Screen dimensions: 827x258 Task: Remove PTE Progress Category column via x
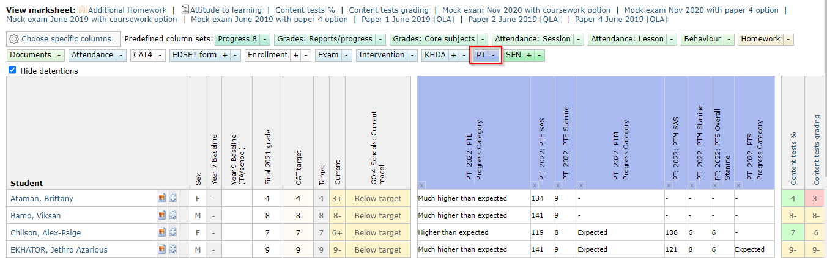[x=421, y=185]
